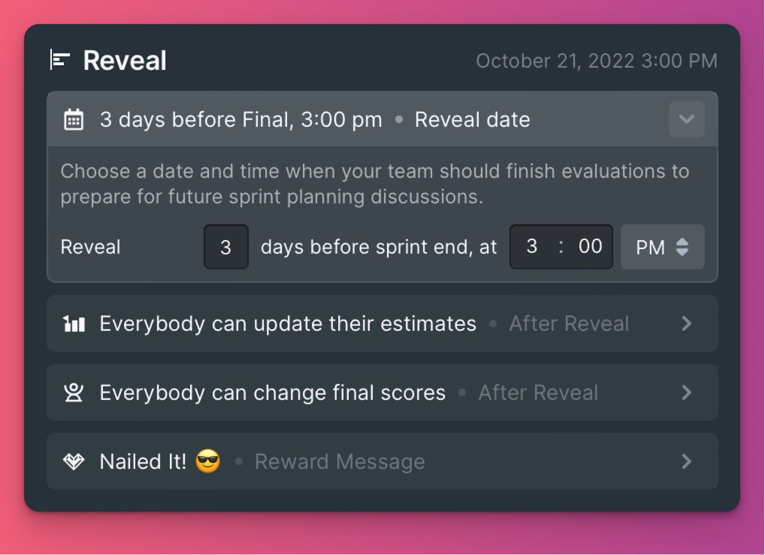The height and width of the screenshot is (555, 765).
Task: Expand the change final scores arrow
Action: (687, 393)
